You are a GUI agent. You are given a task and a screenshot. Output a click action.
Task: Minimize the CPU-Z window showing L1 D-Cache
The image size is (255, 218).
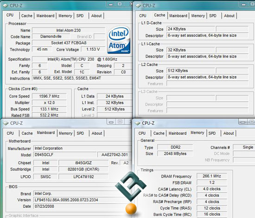tap(243, 4)
